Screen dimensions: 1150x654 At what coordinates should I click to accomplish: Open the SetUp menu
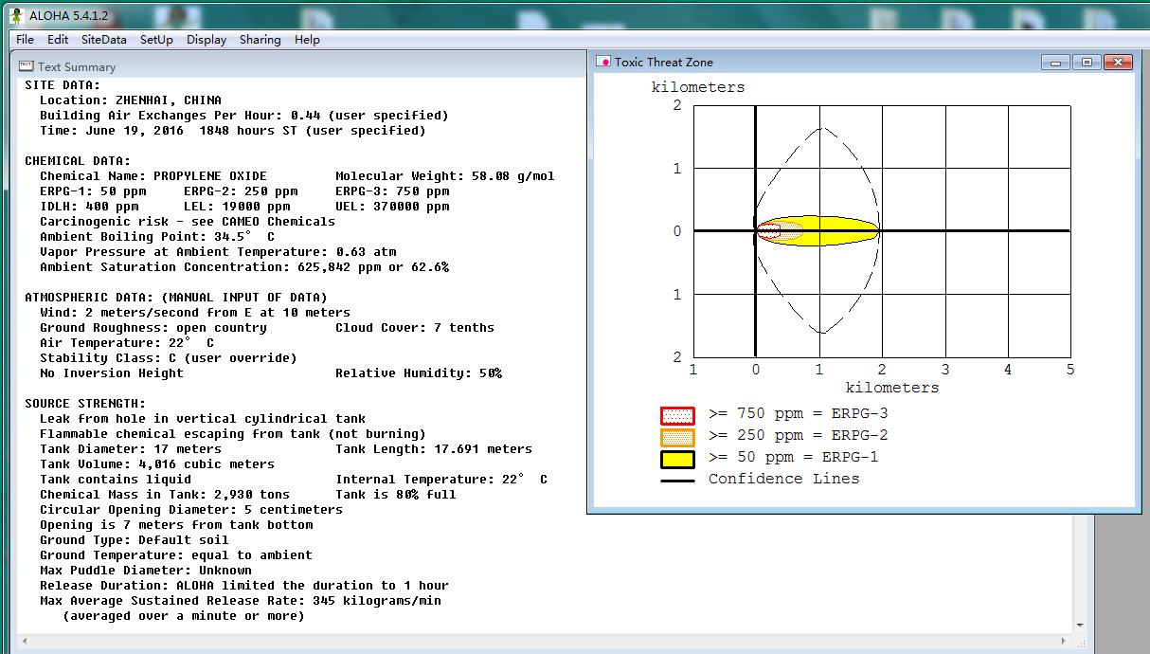click(156, 40)
